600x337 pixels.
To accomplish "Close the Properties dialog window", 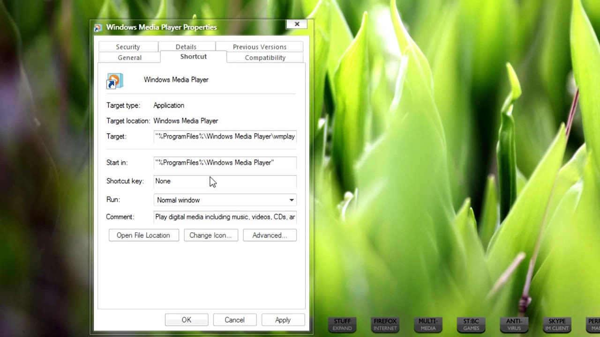I will coord(297,24).
